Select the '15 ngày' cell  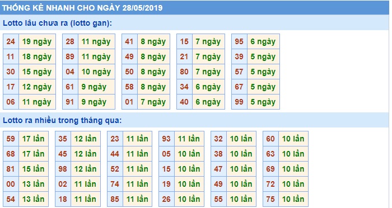37,72
